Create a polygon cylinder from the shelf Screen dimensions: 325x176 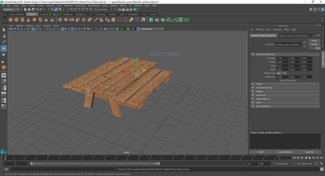22,20
